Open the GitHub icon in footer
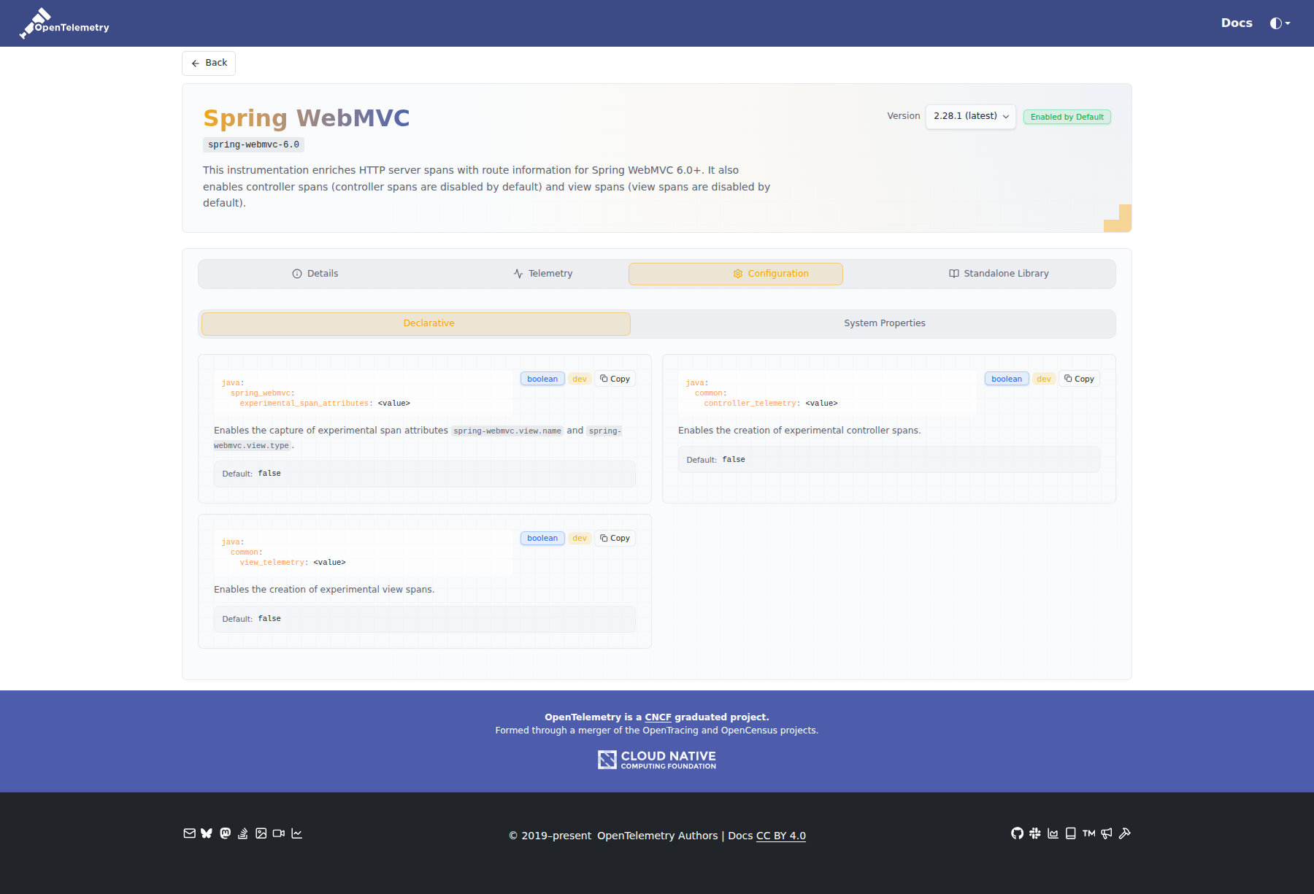Image resolution: width=1314 pixels, height=894 pixels. [x=1017, y=833]
